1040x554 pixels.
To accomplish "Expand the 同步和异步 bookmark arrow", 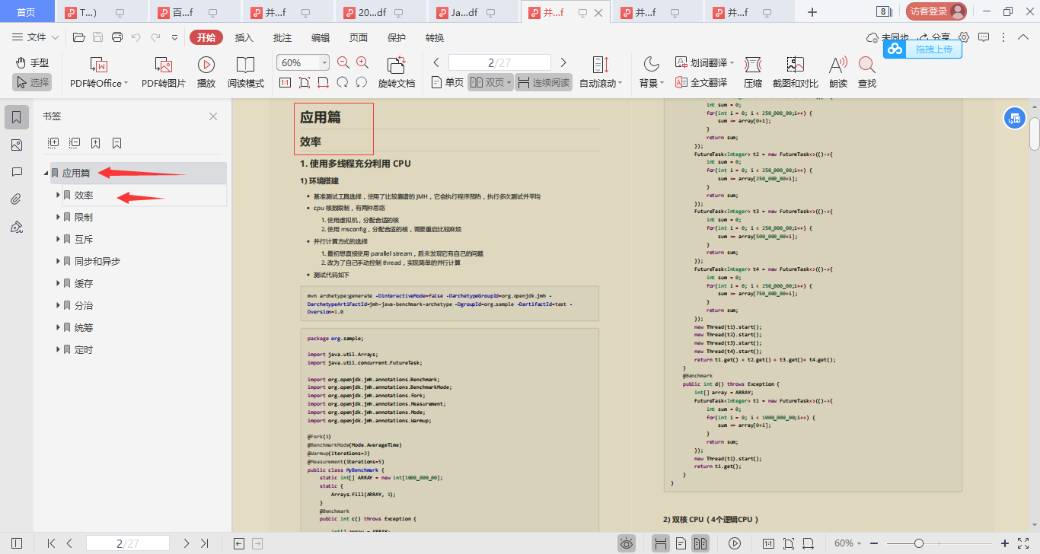I will coord(58,262).
